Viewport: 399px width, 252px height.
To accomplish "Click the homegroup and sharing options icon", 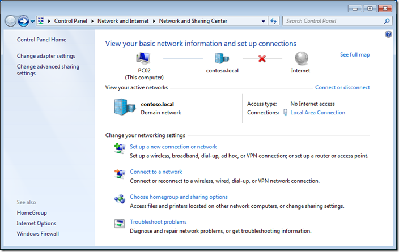I will (x=120, y=198).
